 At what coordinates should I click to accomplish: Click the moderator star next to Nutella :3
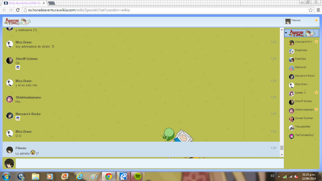click(316, 93)
